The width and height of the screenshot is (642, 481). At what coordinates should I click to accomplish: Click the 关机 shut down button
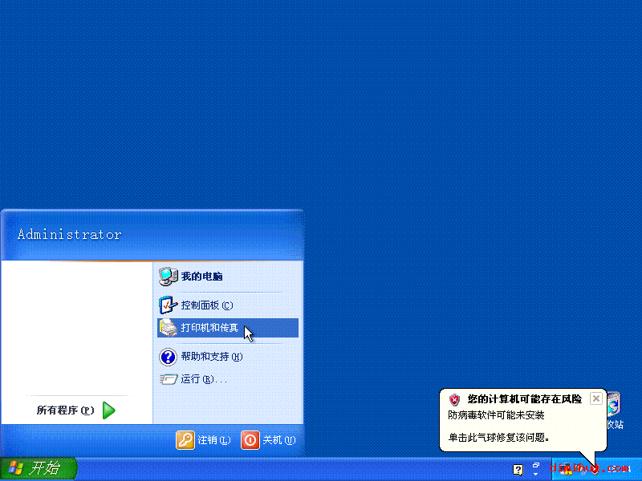coord(268,440)
